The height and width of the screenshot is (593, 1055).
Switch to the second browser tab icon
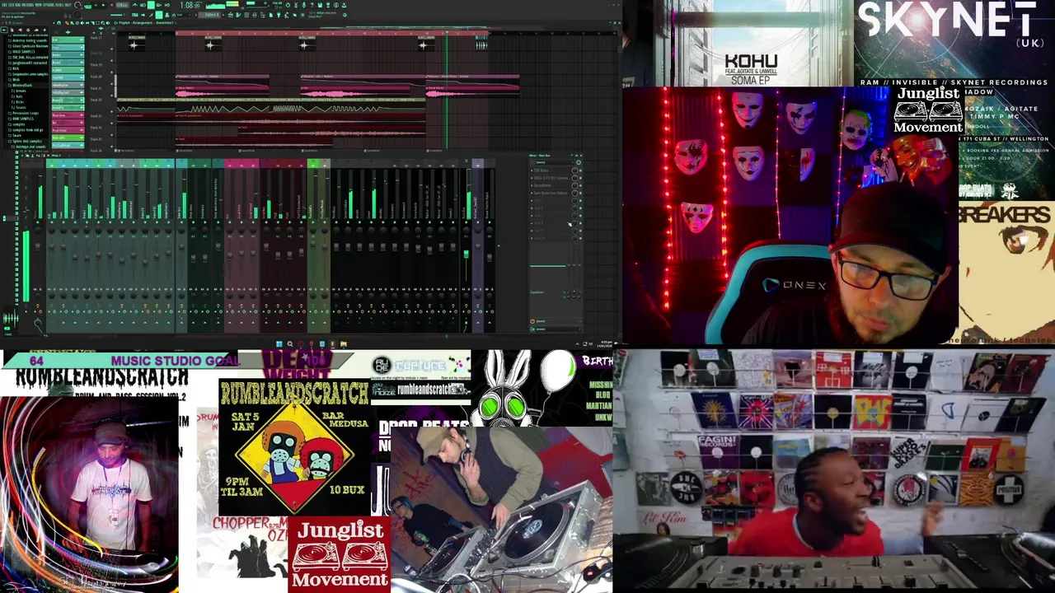tap(12, 30)
